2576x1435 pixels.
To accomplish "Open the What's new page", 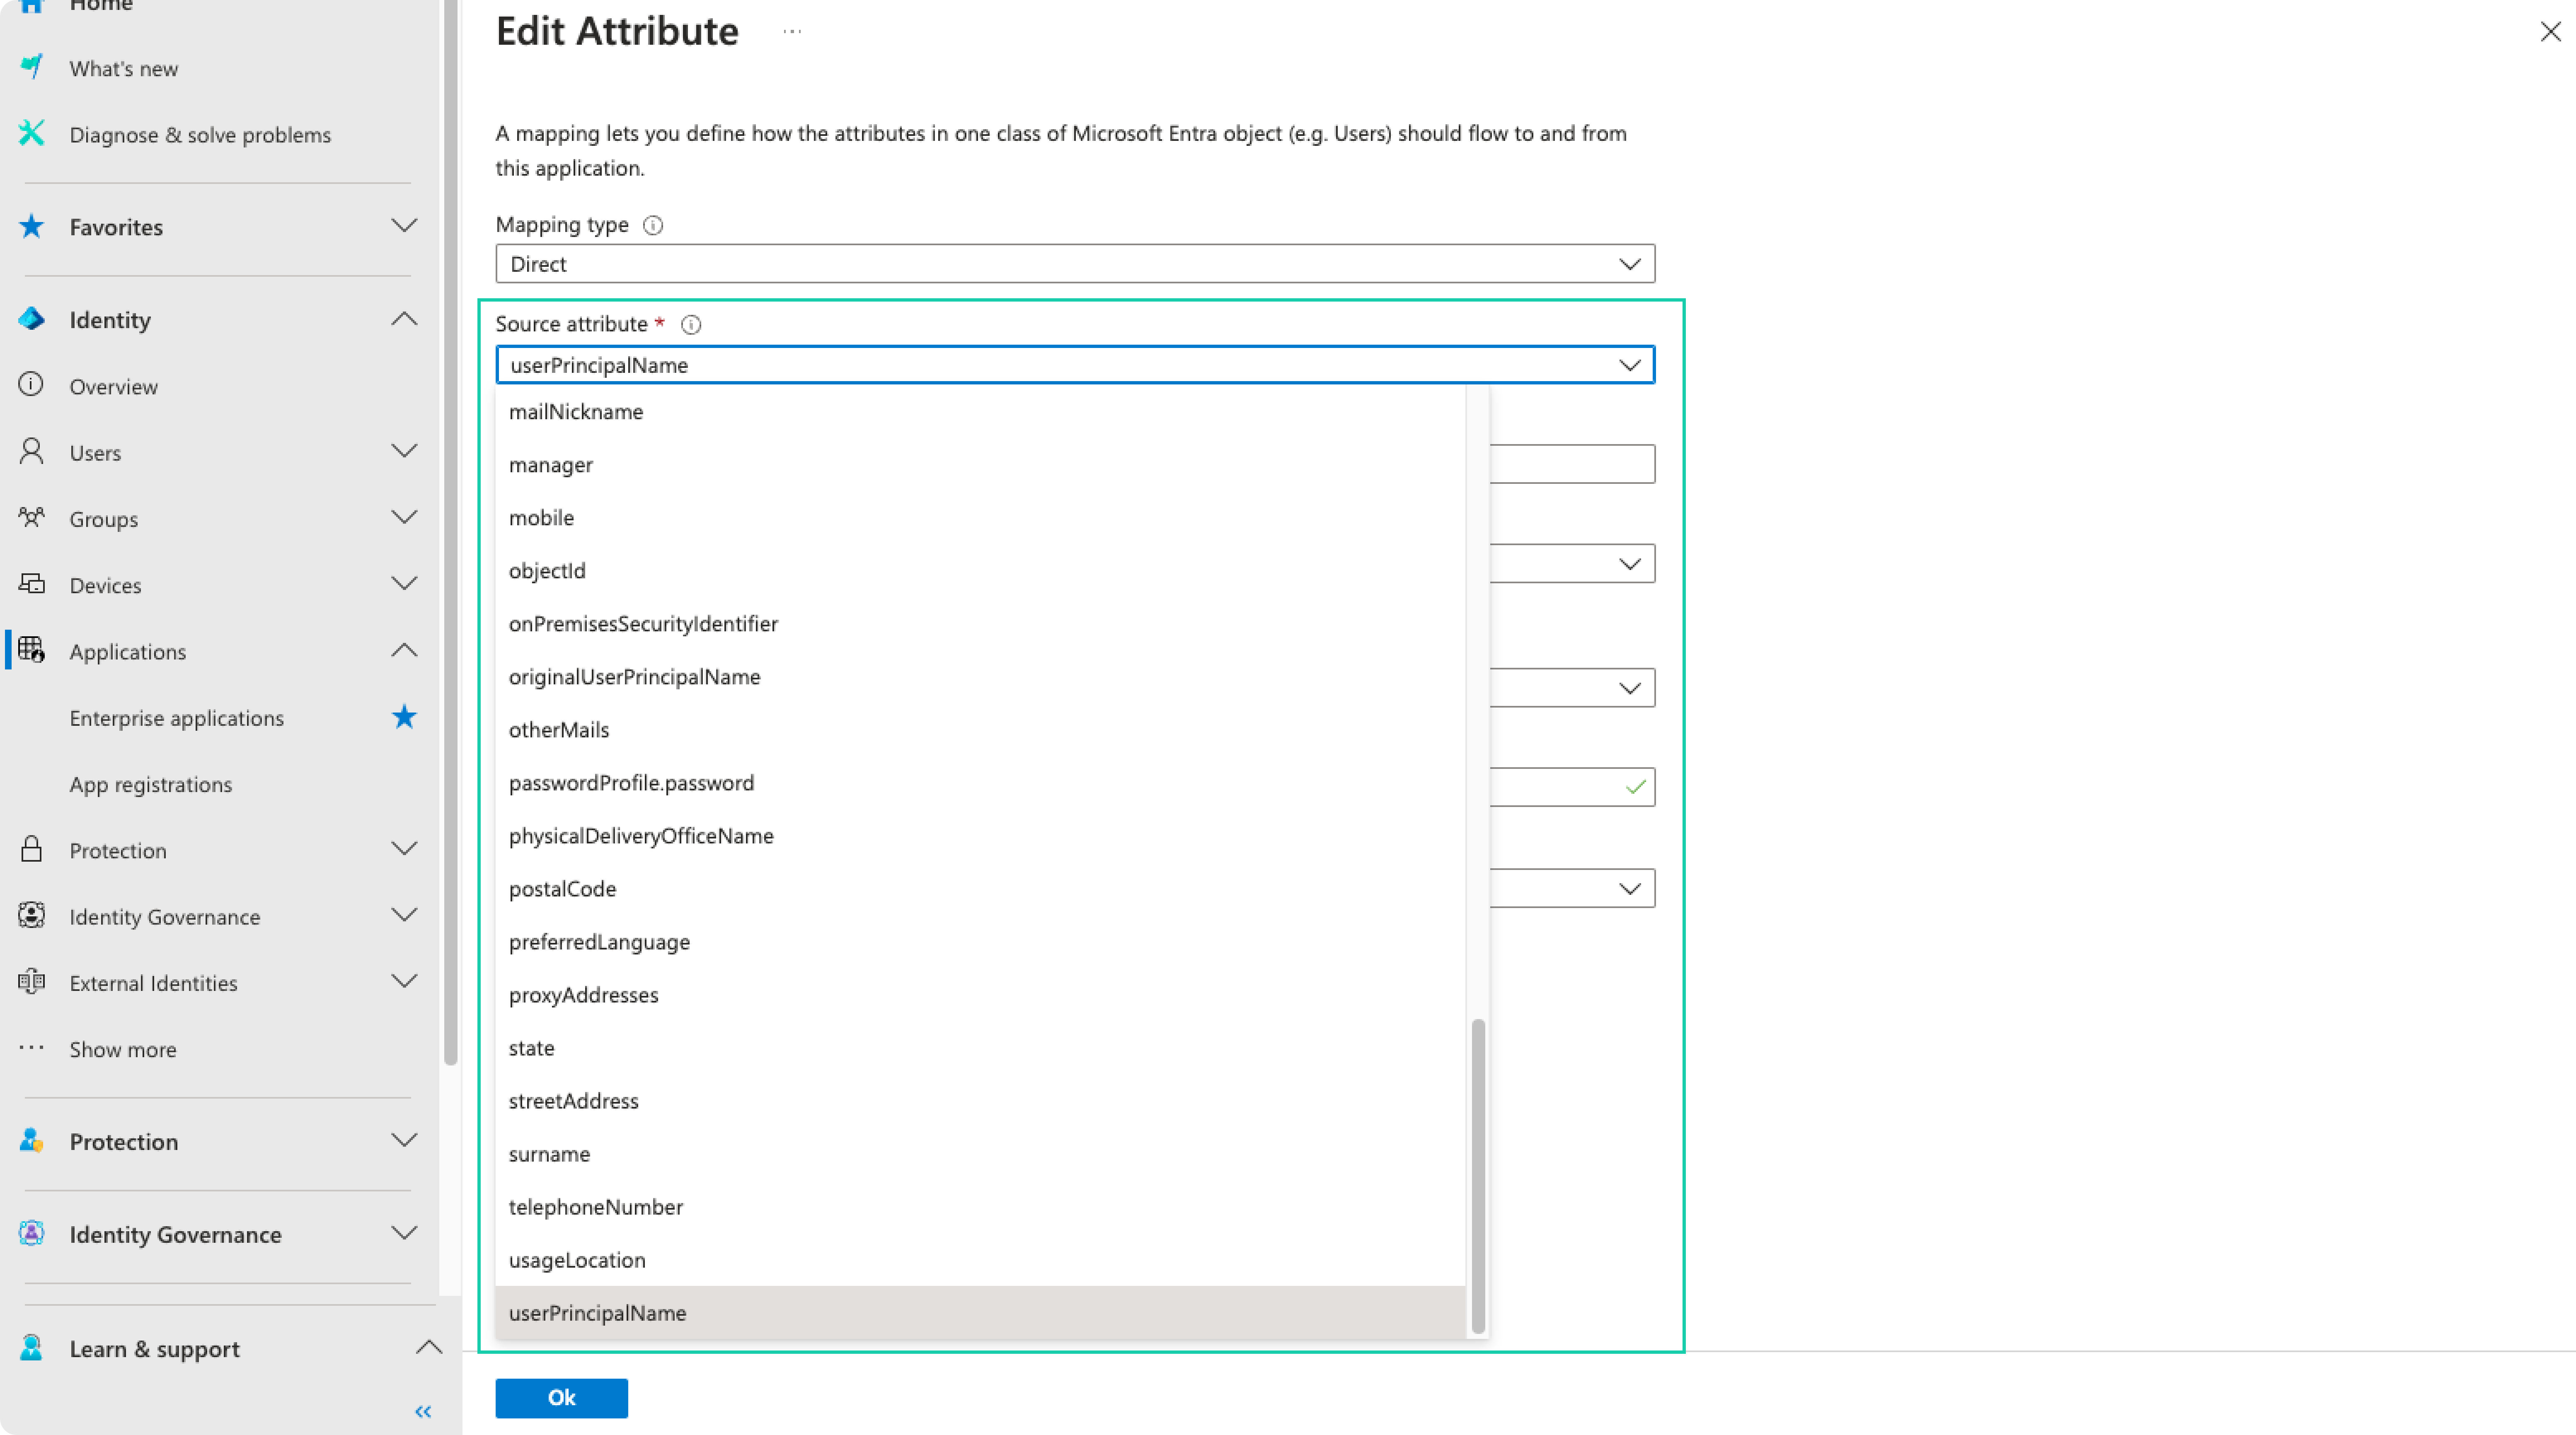I will point(124,68).
